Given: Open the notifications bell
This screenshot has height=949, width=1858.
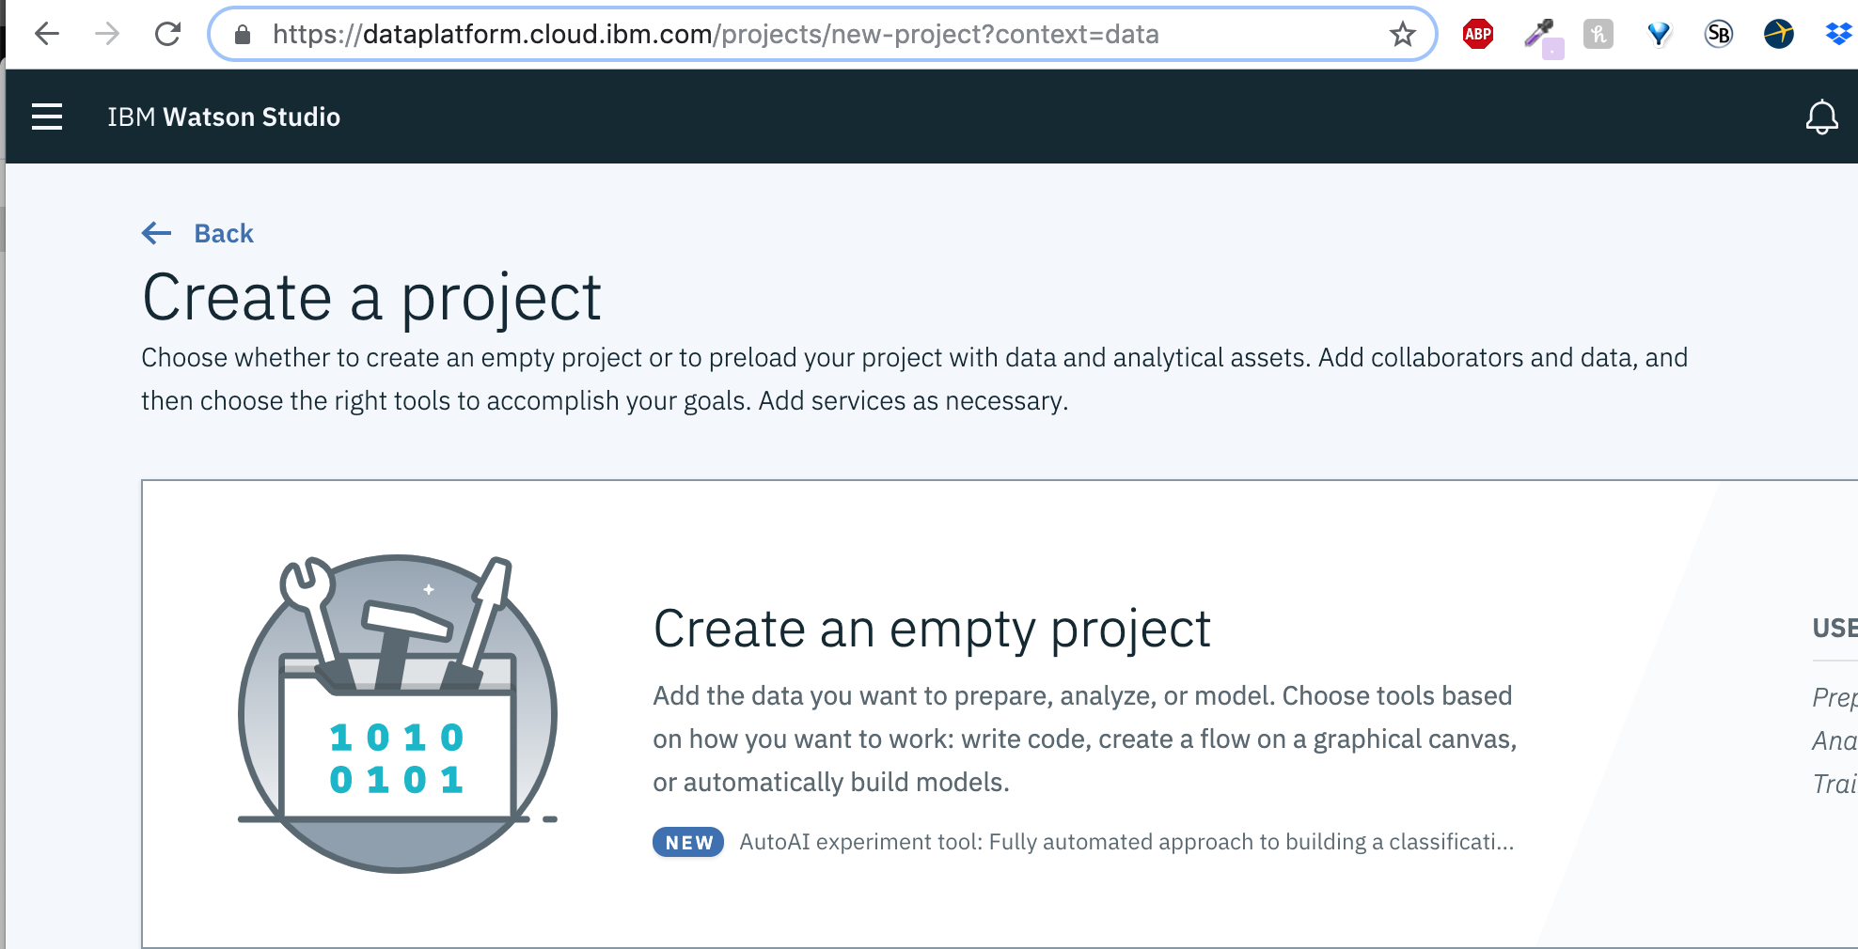Looking at the screenshot, I should coord(1822,117).
